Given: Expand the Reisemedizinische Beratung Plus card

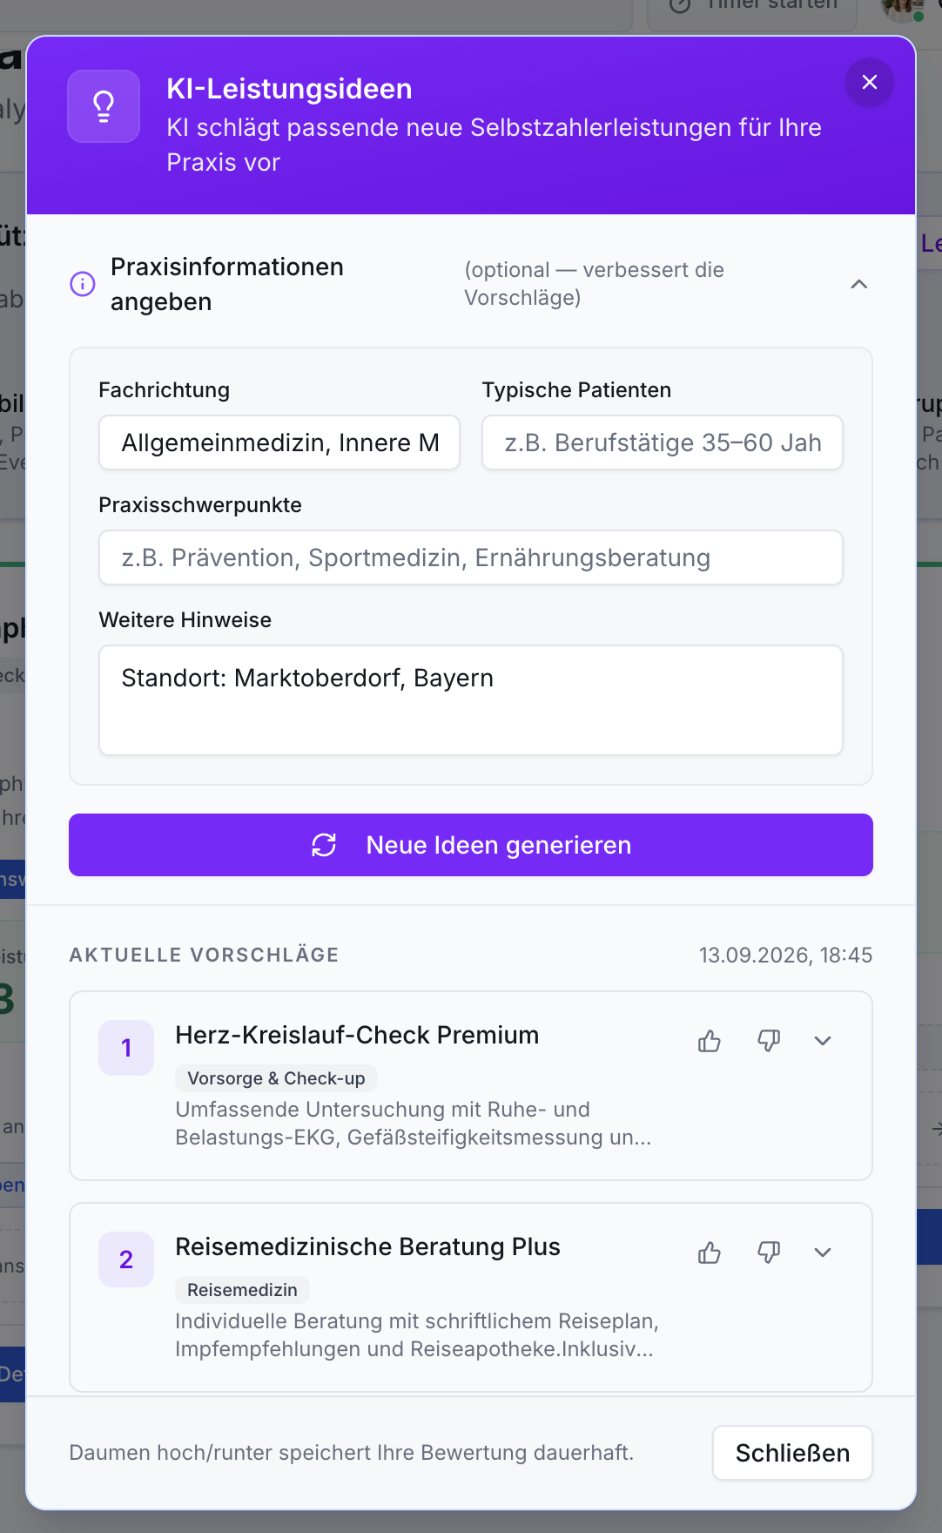Looking at the screenshot, I should tap(823, 1253).
